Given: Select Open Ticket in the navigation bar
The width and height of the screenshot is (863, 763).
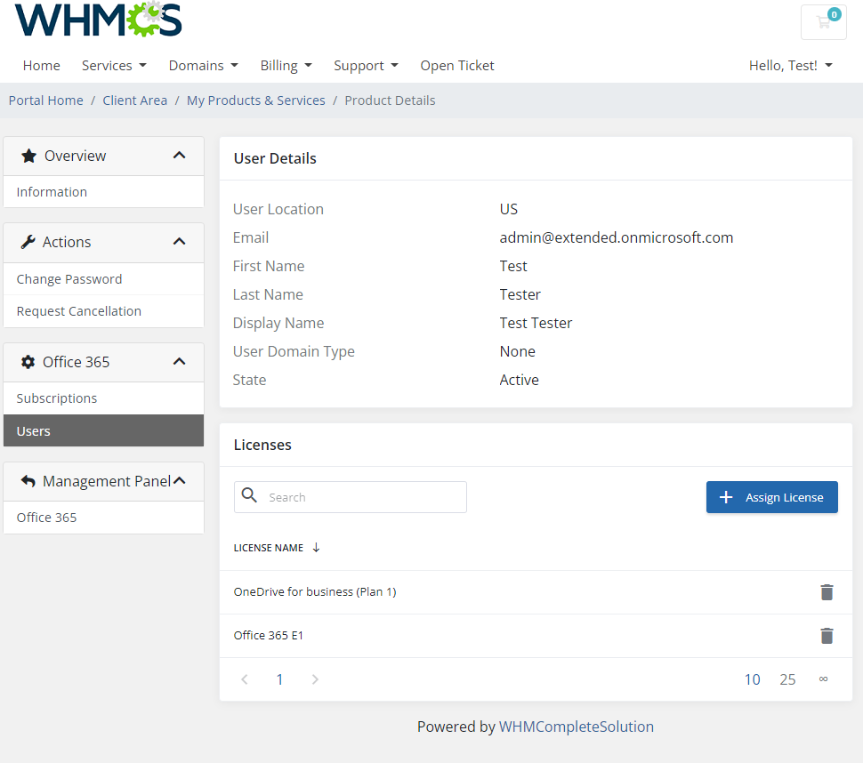Looking at the screenshot, I should tap(456, 66).
